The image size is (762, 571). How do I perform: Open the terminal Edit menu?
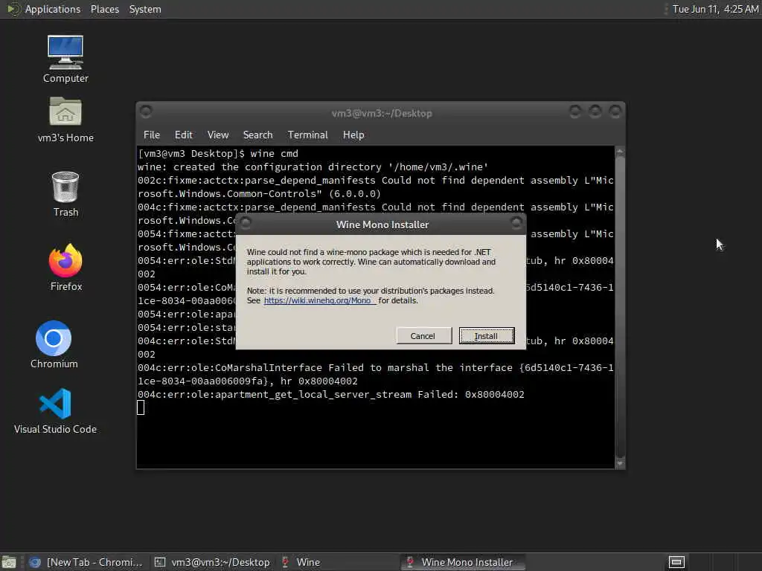pyautogui.click(x=184, y=135)
